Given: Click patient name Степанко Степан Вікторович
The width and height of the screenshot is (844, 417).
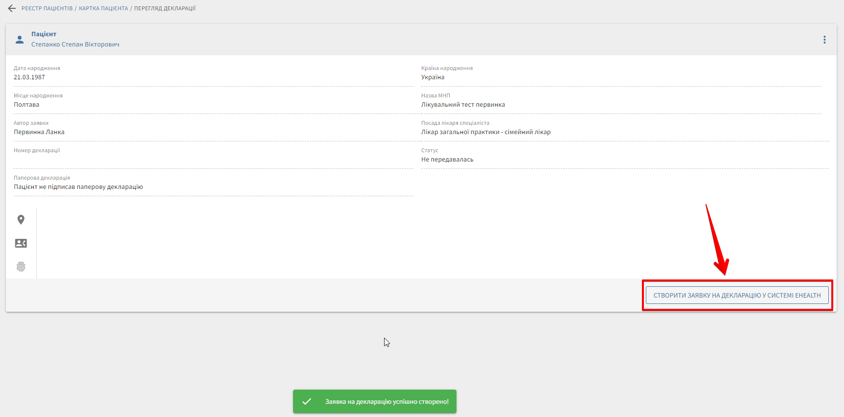Looking at the screenshot, I should [75, 45].
